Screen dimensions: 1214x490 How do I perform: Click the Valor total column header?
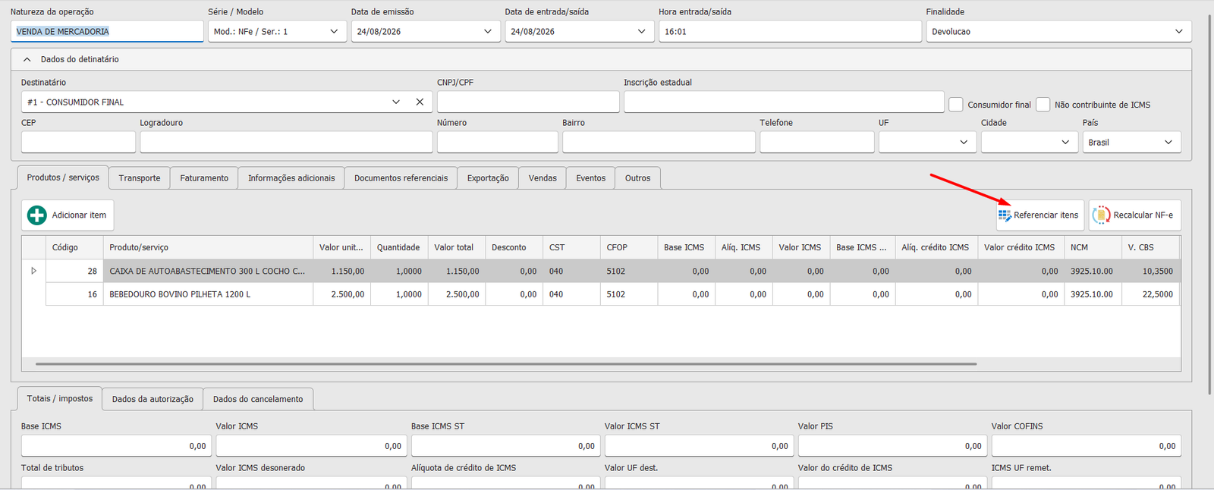(x=457, y=247)
